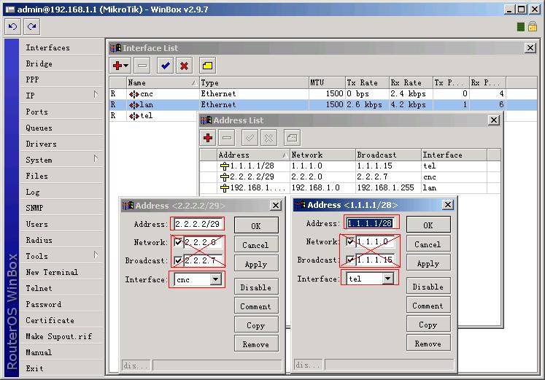Viewport: 545px width, 380px height.
Task: Toggle Network checkbox in 1.1.1.1/28 dialog
Action: 351,241
